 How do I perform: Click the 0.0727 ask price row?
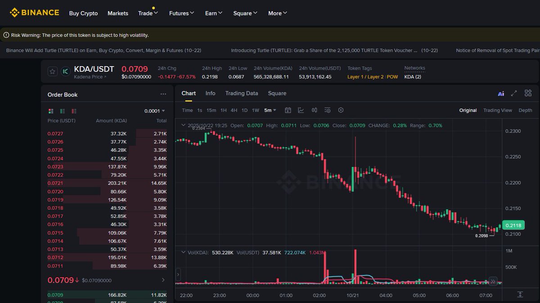pyautogui.click(x=107, y=134)
